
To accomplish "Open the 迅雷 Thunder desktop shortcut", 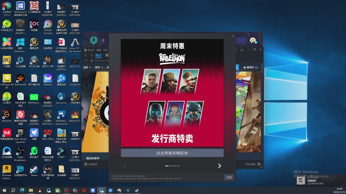I will pos(34,135).
